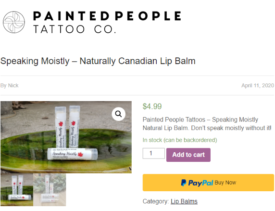Screen dimensions: 275x211
Task: Click the PayPal logo on yellow button
Action: point(197,183)
